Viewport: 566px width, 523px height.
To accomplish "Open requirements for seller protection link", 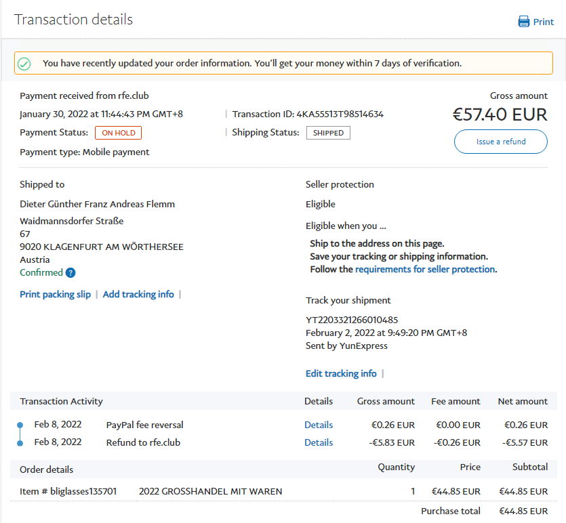I will (424, 269).
